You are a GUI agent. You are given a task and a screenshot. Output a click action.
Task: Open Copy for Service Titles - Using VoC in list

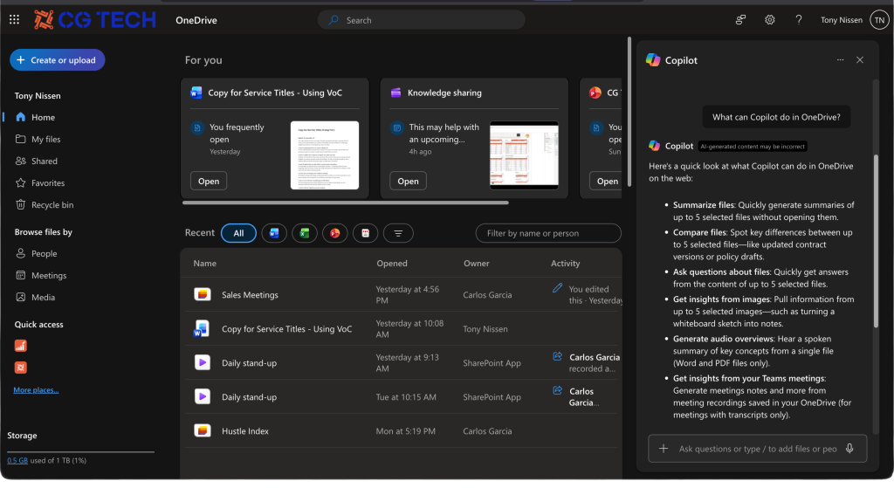[x=286, y=329]
